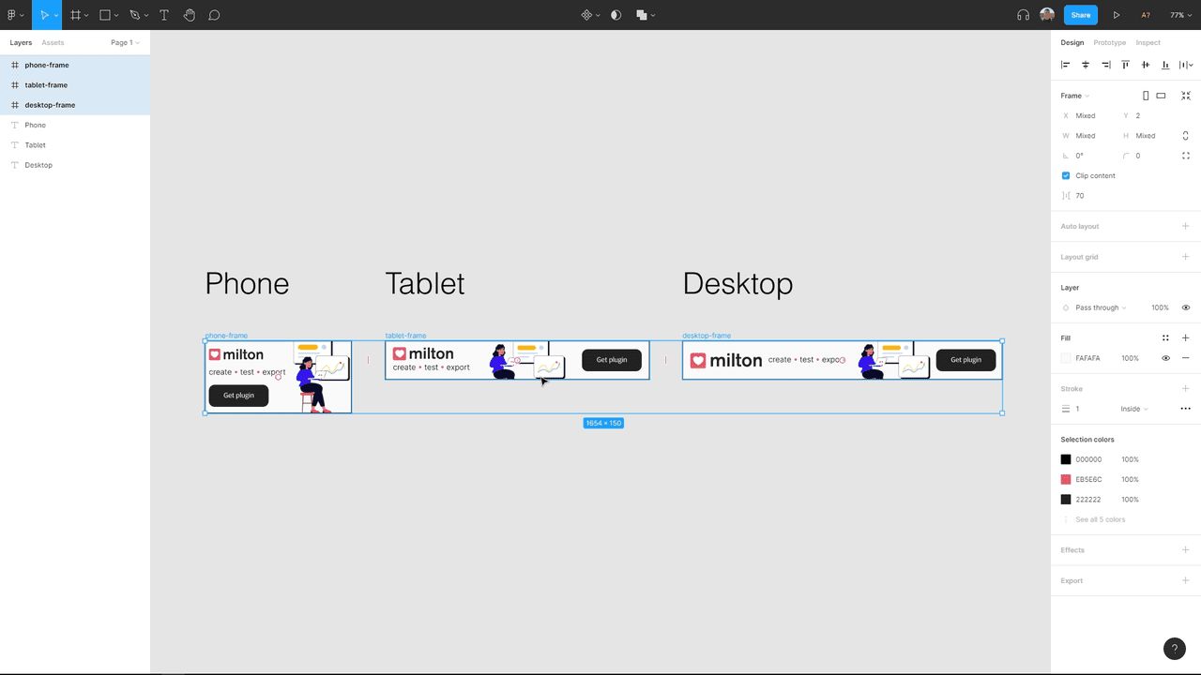Image resolution: width=1201 pixels, height=675 pixels.
Task: Select the Move tool
Action: pos(43,15)
